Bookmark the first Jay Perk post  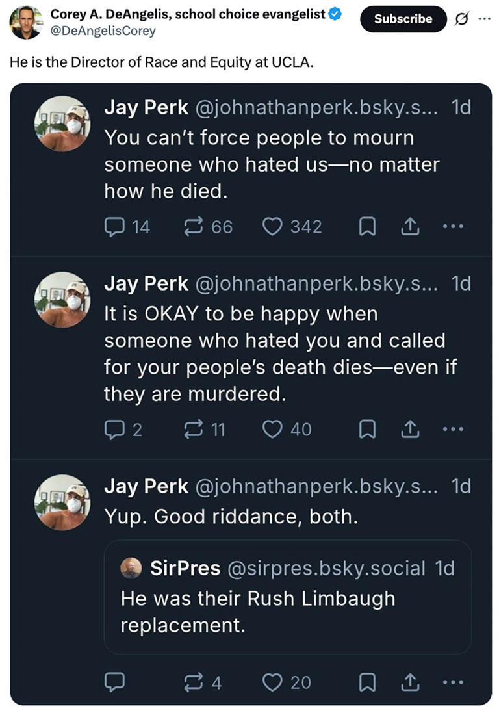pos(367,226)
